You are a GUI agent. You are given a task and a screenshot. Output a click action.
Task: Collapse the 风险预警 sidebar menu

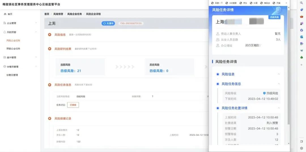pos(36,32)
